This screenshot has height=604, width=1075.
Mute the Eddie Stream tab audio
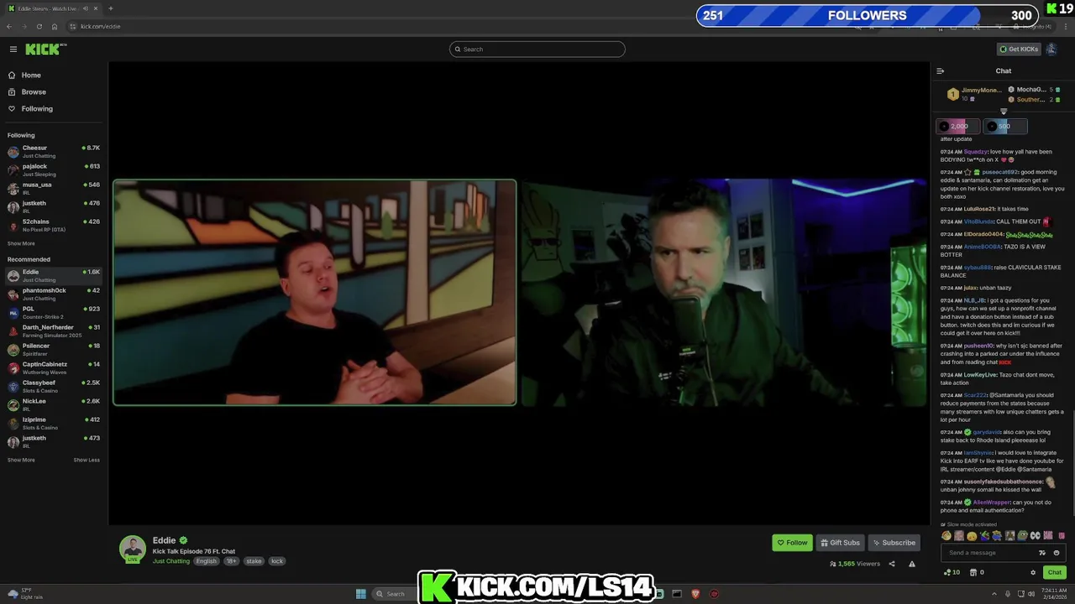(x=85, y=8)
